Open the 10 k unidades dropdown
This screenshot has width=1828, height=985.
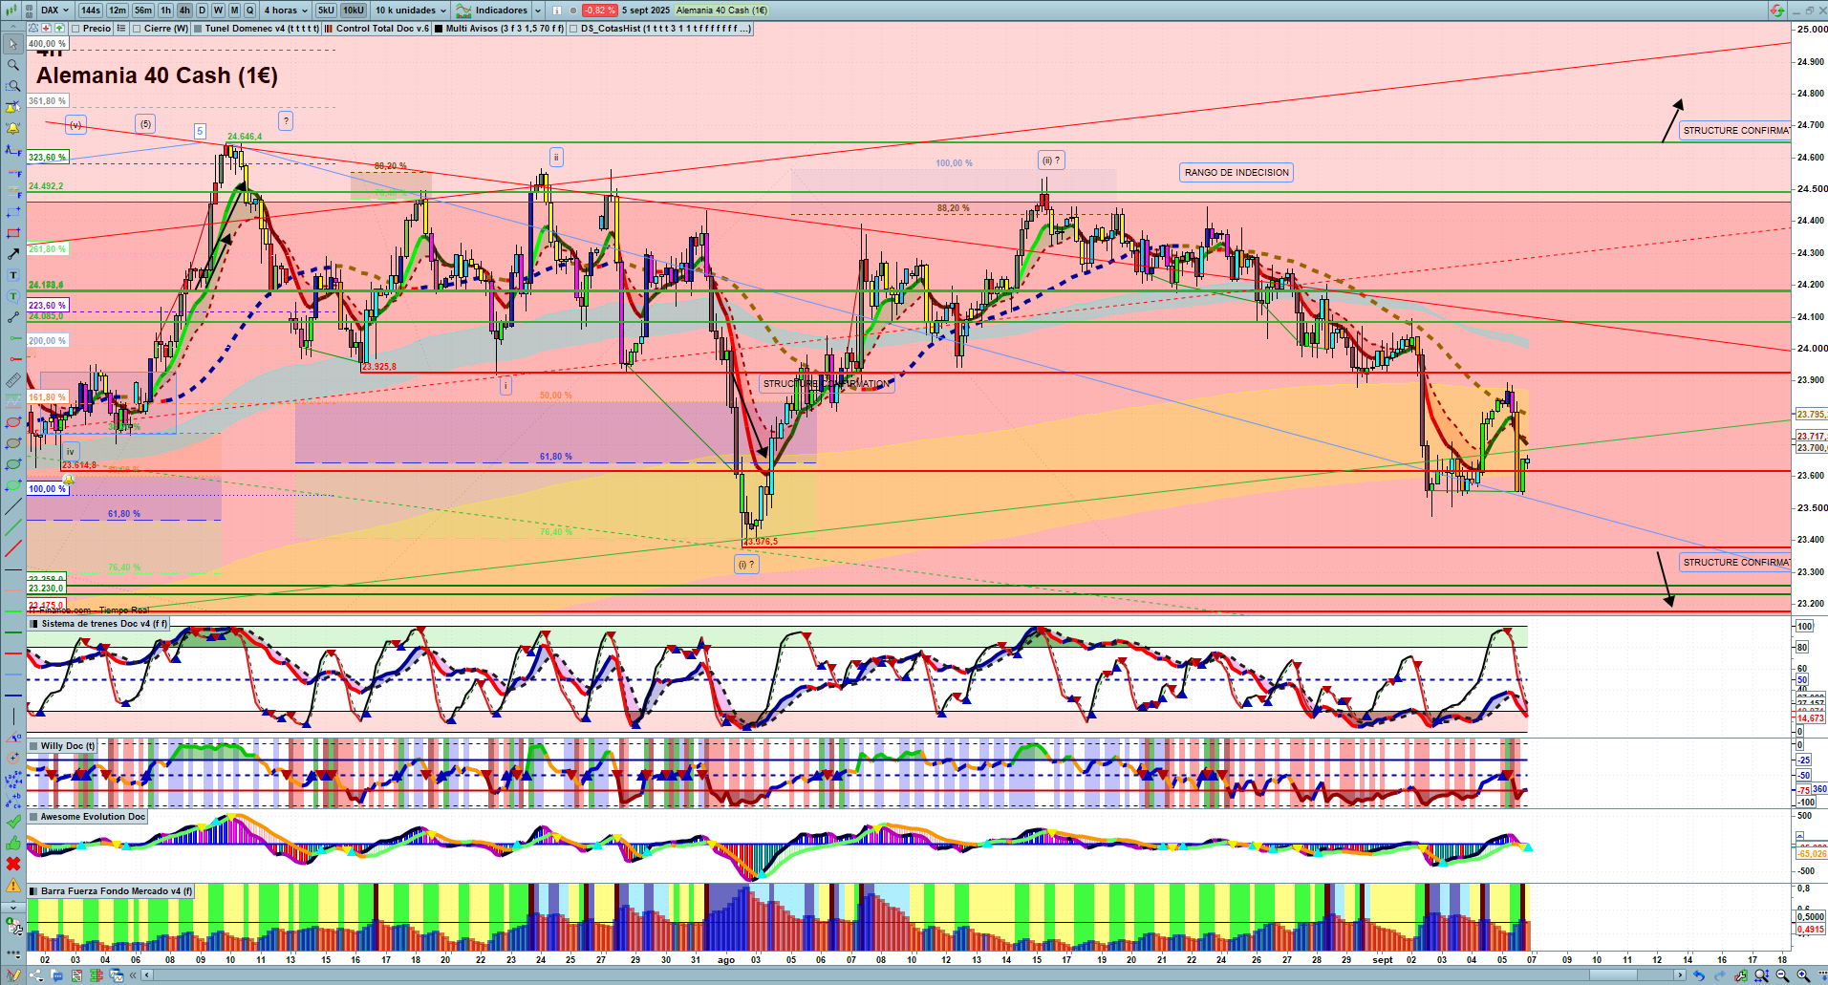tap(411, 11)
